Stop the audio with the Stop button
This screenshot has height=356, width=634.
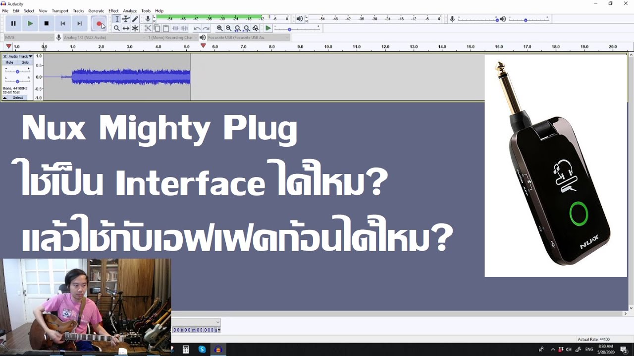(47, 23)
